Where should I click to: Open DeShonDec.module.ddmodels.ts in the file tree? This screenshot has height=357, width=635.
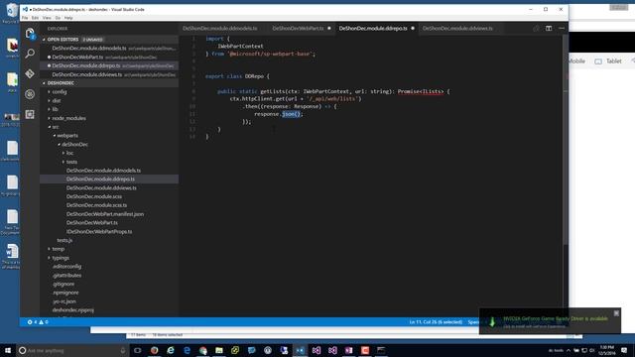103,171
